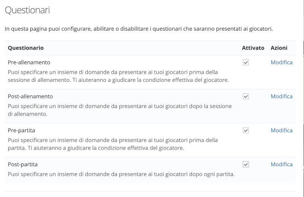Click the Questionario column header
Viewport: 304px width, 197px height.
coord(26,48)
